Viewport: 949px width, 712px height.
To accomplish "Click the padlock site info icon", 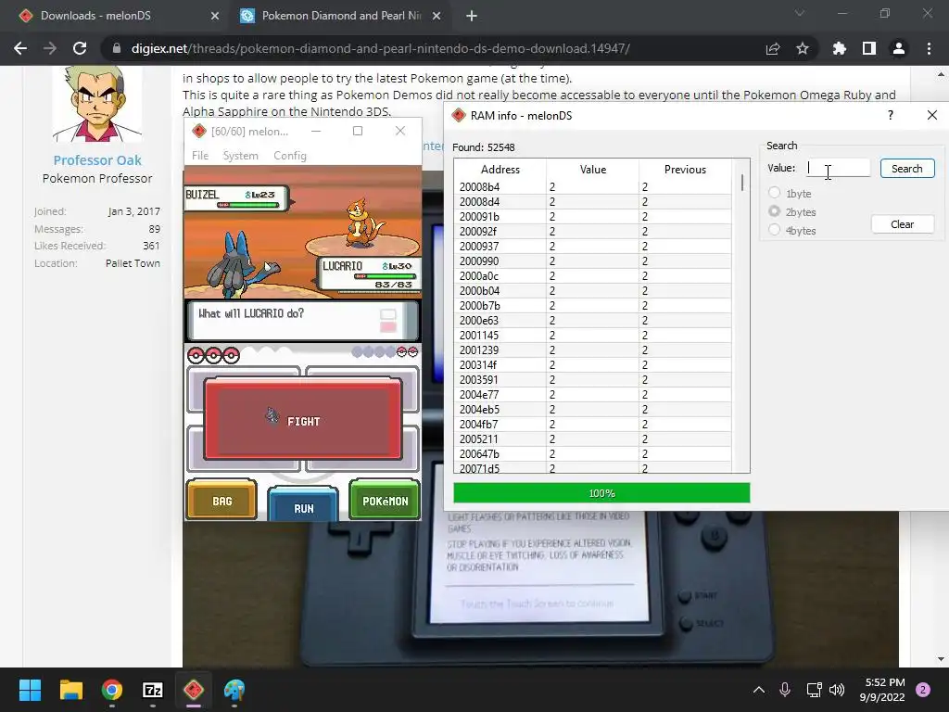I will pyautogui.click(x=117, y=48).
